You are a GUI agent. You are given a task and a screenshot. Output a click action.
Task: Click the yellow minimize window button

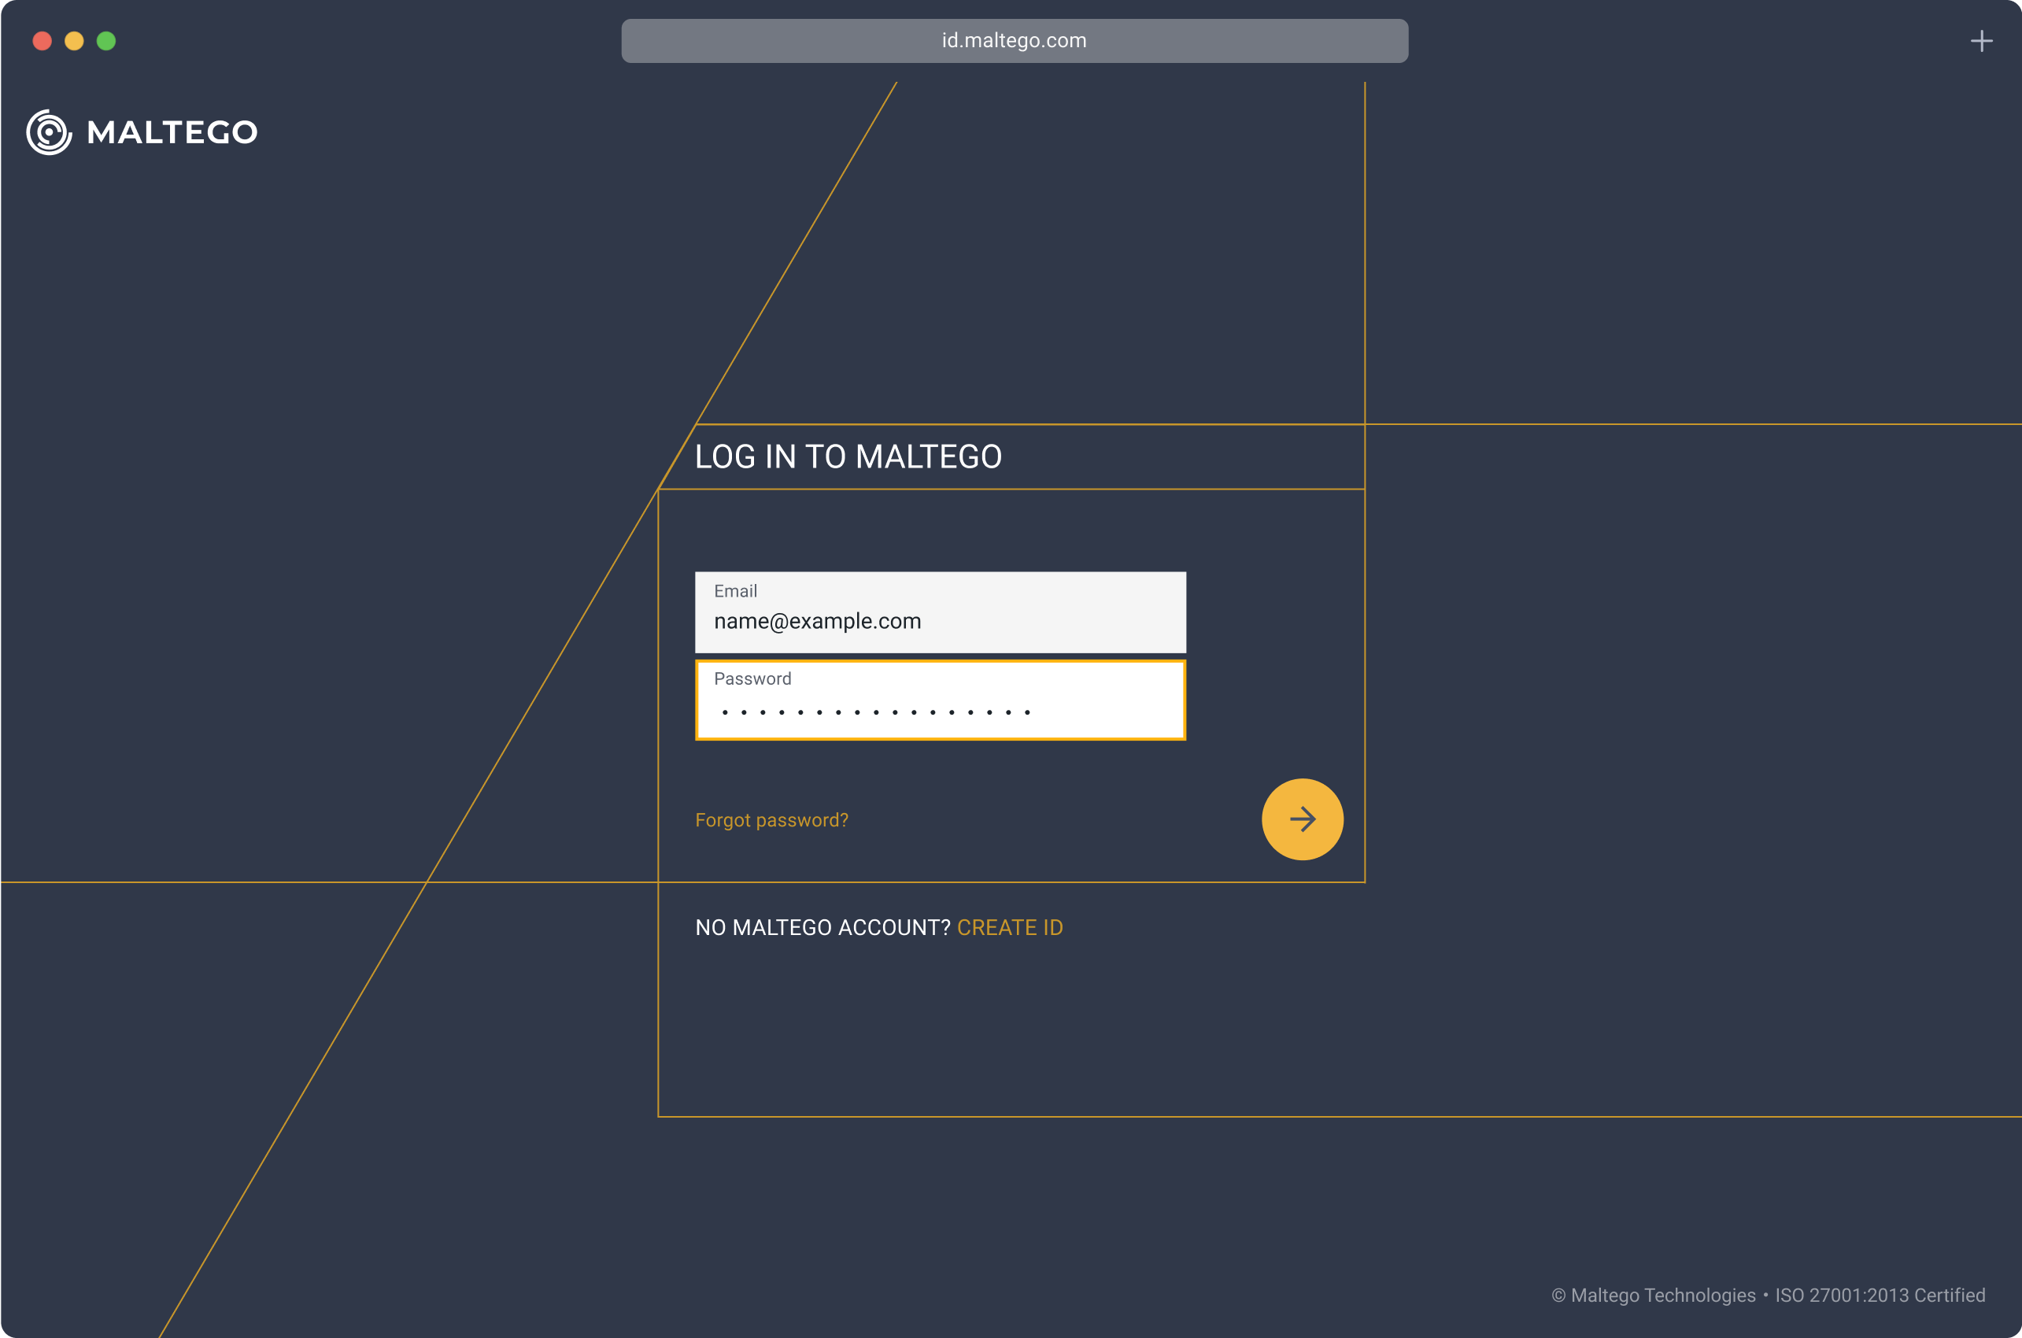(x=74, y=41)
